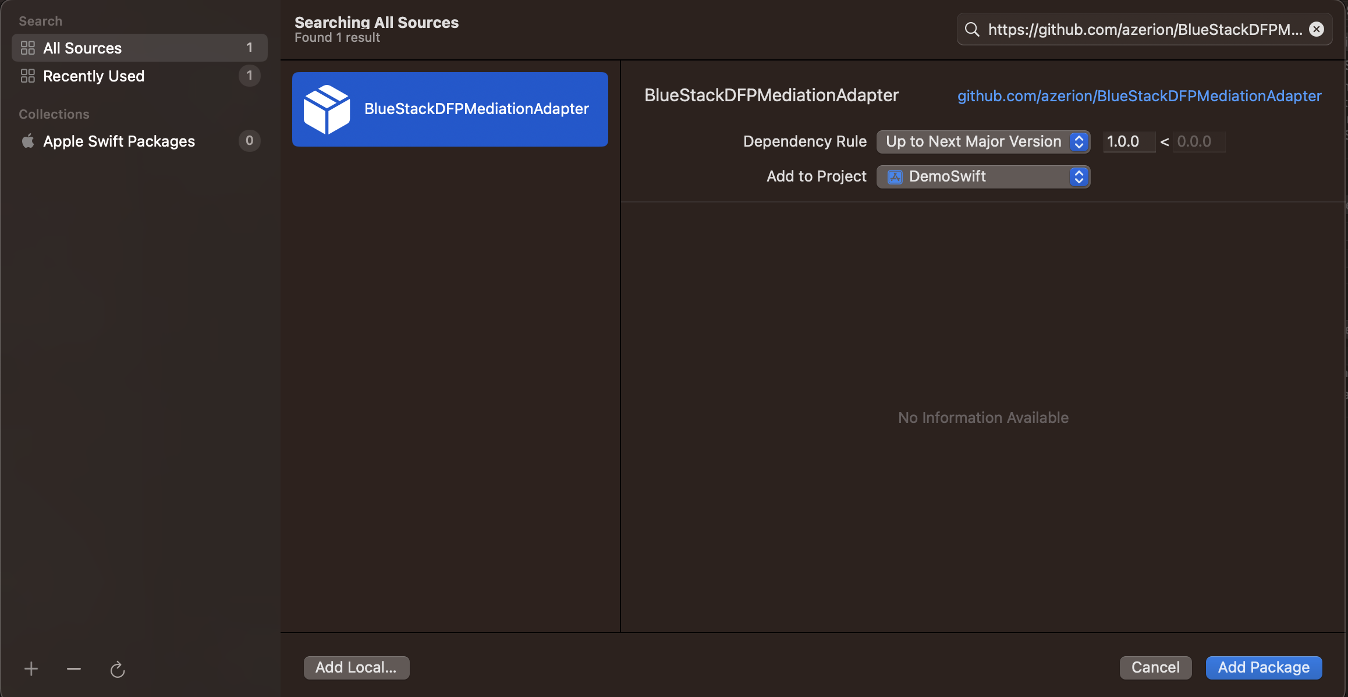
Task: Refresh package collections with the circular arrow
Action: pyautogui.click(x=118, y=669)
